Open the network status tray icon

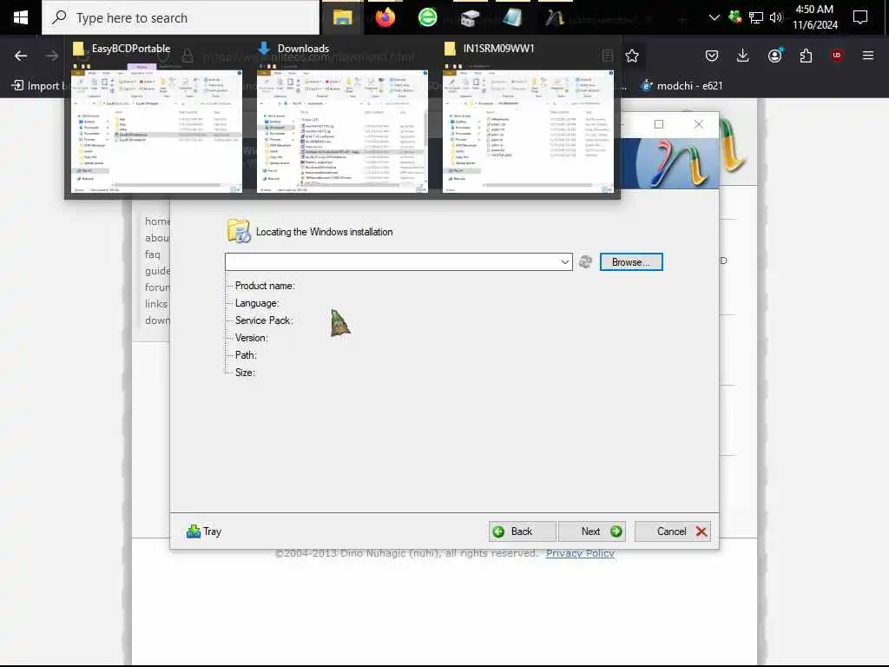pos(756,17)
